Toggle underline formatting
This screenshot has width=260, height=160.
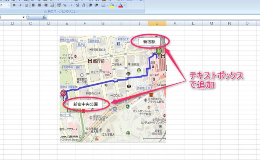(x=26, y=5)
